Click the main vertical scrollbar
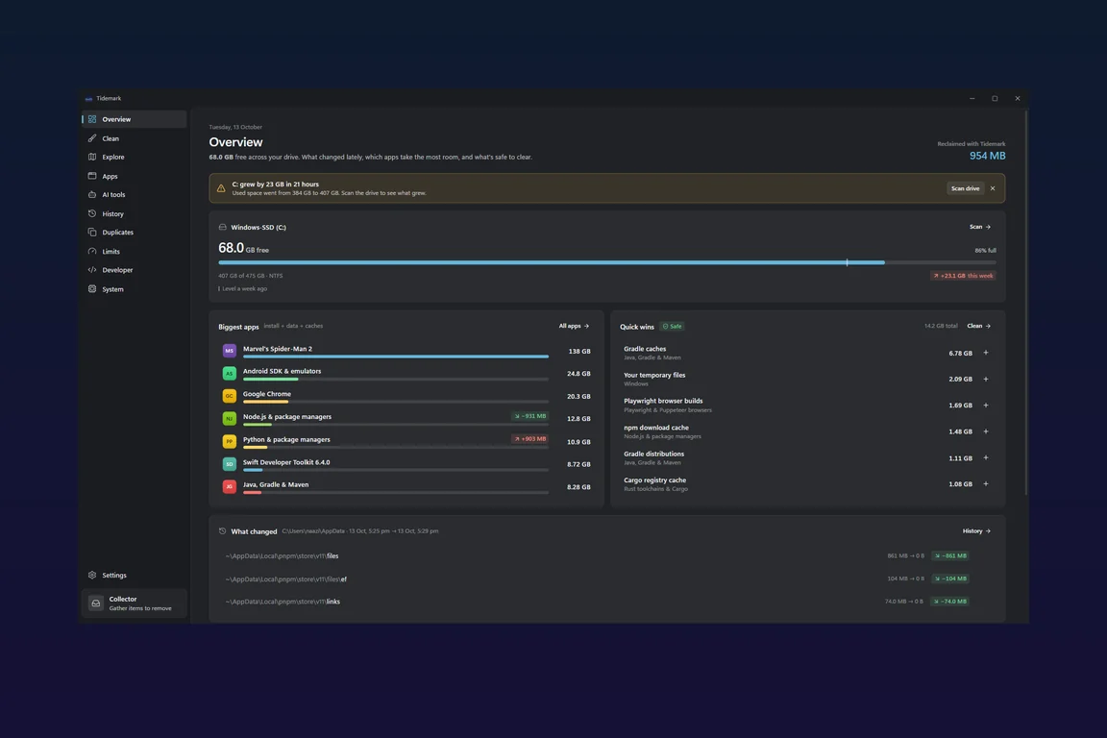Screen dimensions: 1107x738 [x=1026, y=303]
